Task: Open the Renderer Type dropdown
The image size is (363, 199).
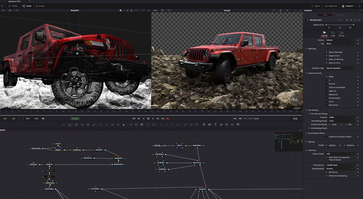Action: [x=340, y=68]
